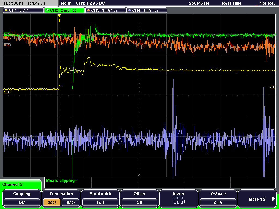Screen dimensions: 279x209
Task: Select the CH4: 1 mV channel tab
Action: (147, 10)
